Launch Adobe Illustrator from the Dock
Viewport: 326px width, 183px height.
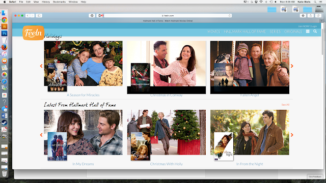(x=5, y=26)
